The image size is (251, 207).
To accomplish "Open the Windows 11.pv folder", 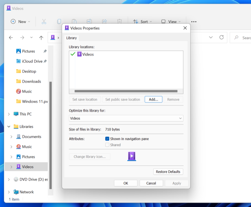I will coord(32,102).
